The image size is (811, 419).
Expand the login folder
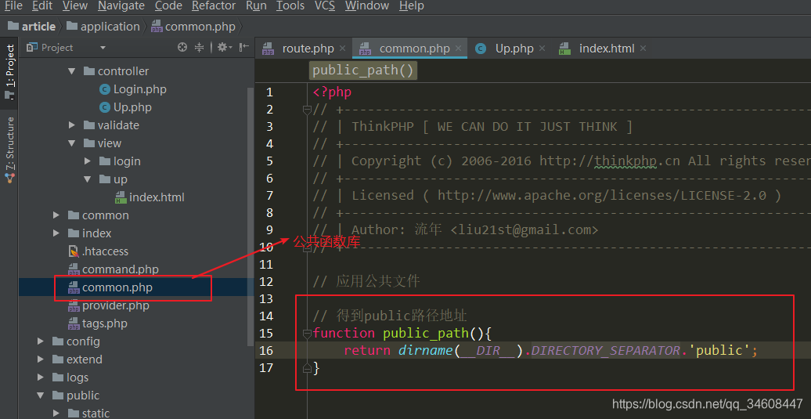(x=88, y=161)
